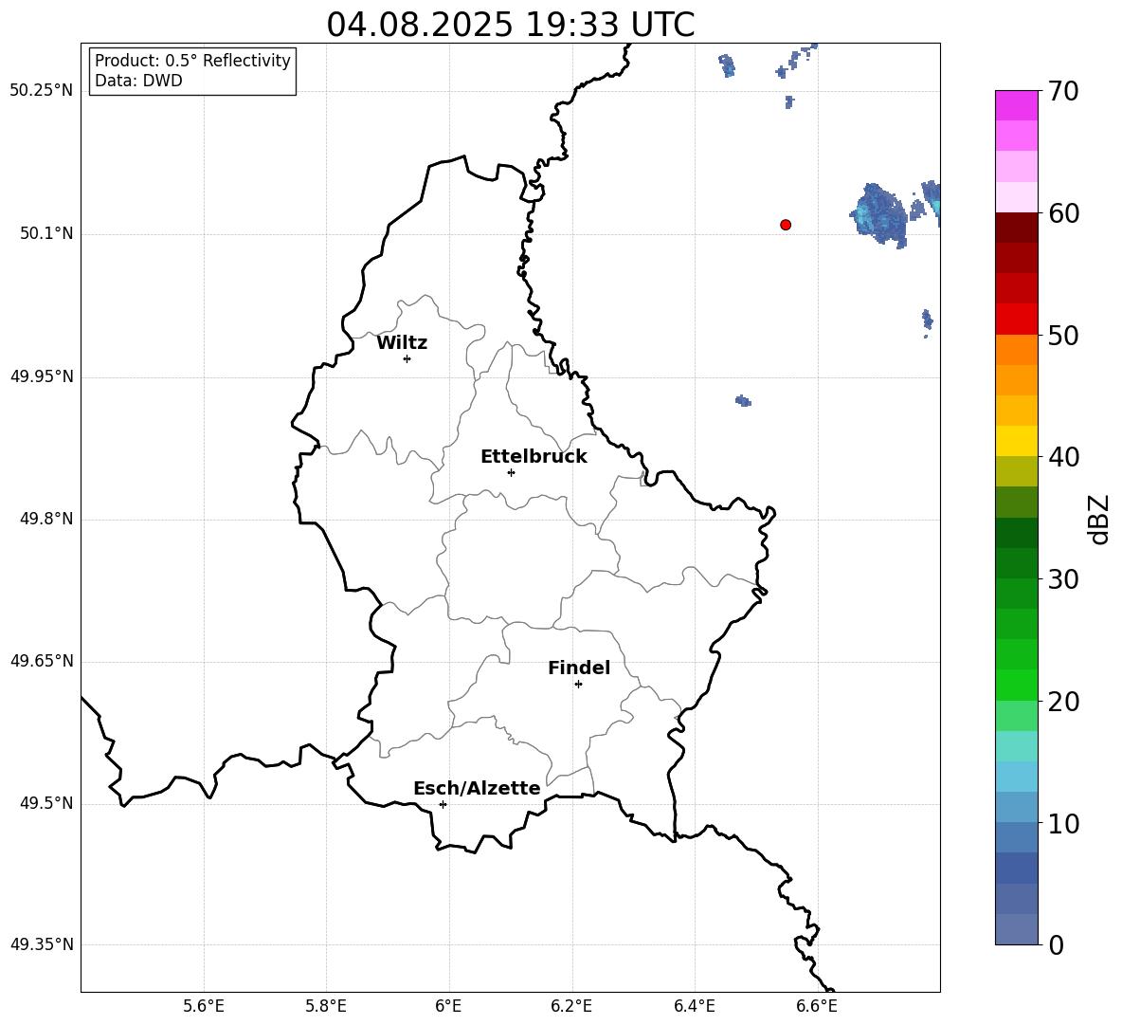Click the bright green swatch just above 20
Screen dimensions: 1122x1025
pos(1016,685)
